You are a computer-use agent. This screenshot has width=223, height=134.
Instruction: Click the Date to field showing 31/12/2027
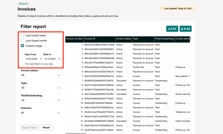(x=52, y=59)
